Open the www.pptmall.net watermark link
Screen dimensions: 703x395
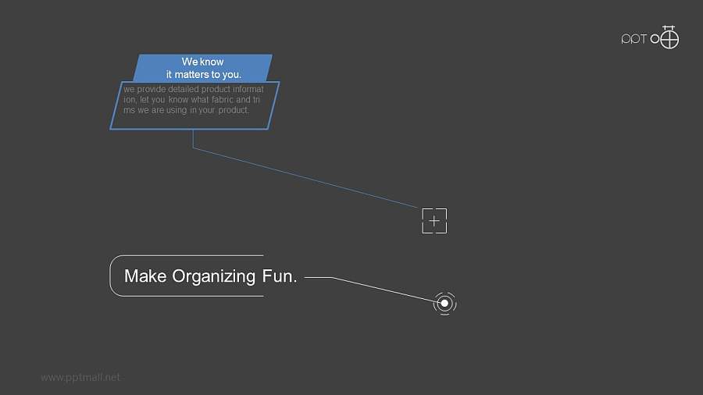tap(80, 377)
